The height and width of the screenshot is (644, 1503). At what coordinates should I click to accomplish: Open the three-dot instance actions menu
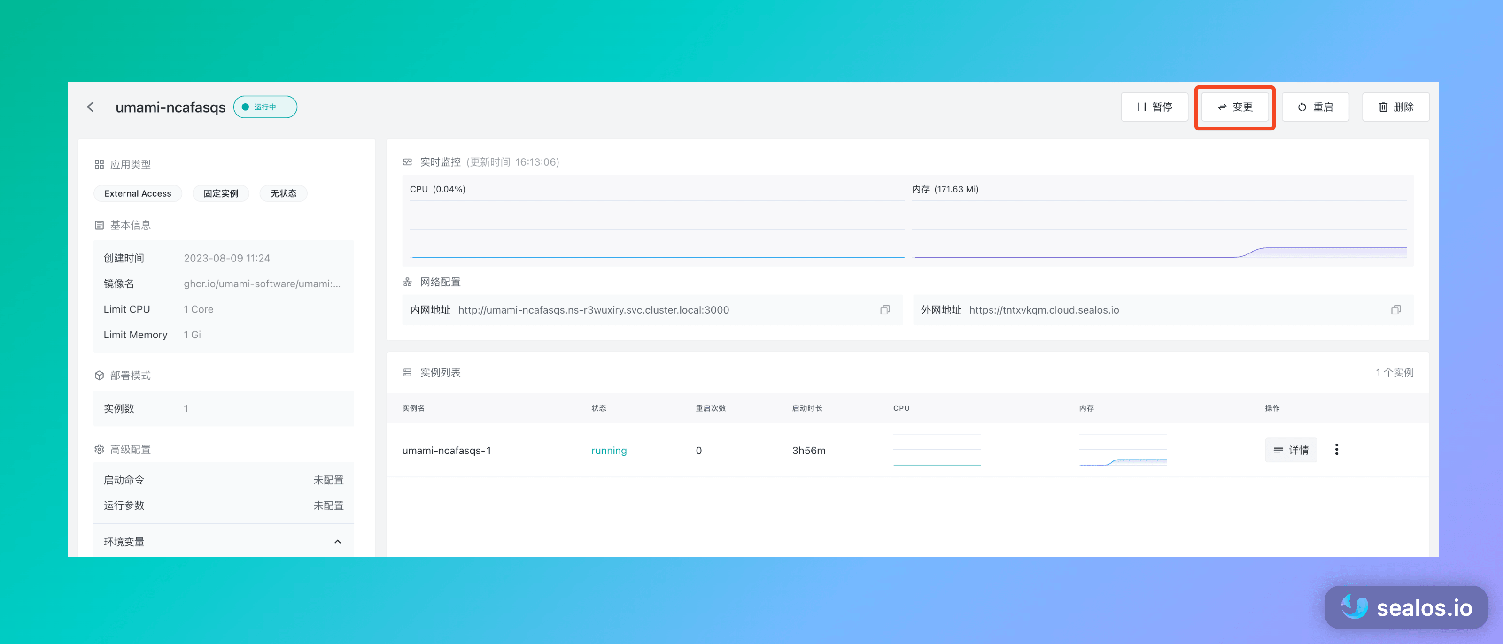1336,449
